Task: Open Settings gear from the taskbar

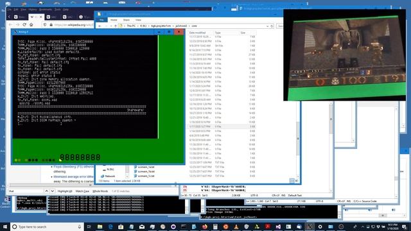Action: tap(320, 227)
